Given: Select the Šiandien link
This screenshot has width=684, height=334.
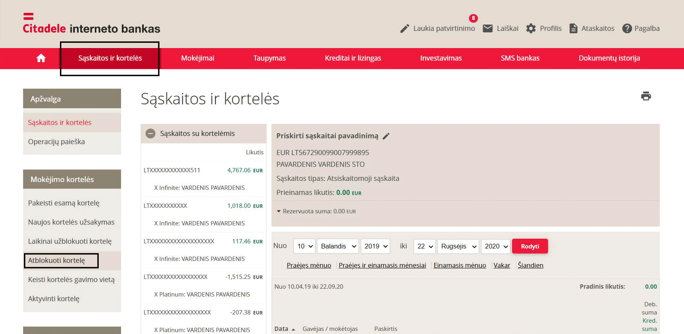Looking at the screenshot, I should click(530, 265).
